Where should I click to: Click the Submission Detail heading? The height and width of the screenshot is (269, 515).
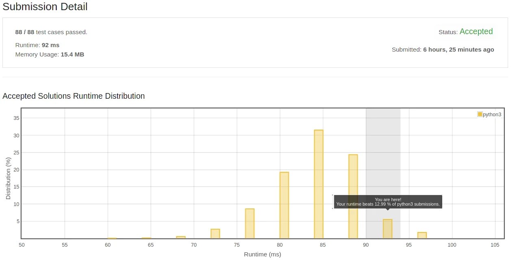coord(45,7)
